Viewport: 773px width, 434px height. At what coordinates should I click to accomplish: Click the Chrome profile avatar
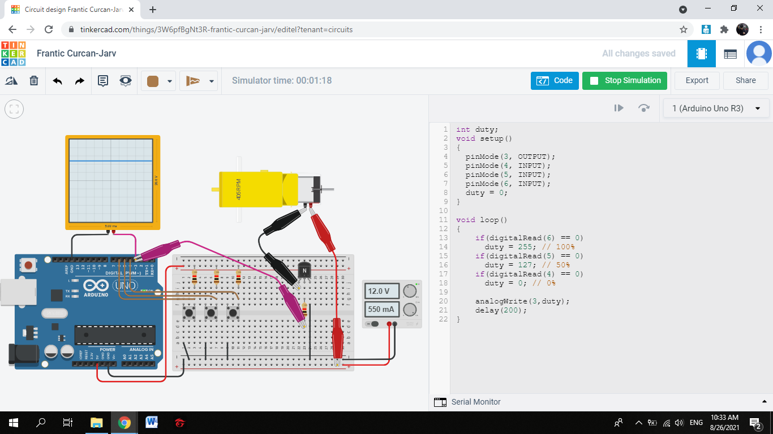(742, 29)
